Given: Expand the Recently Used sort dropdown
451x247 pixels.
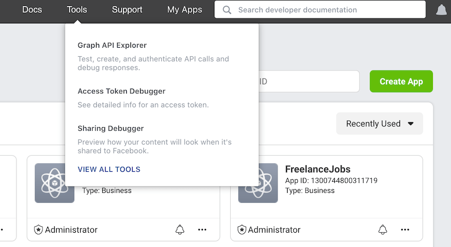Looking at the screenshot, I should tap(380, 124).
